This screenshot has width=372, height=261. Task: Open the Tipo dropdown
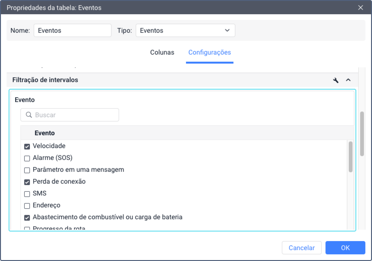point(185,30)
